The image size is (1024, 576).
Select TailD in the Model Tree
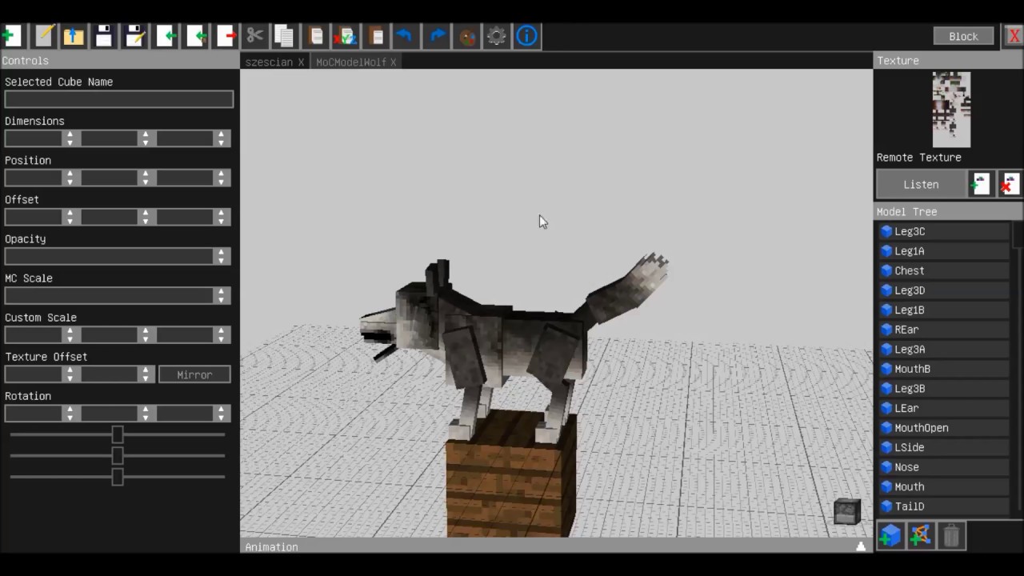coord(944,506)
